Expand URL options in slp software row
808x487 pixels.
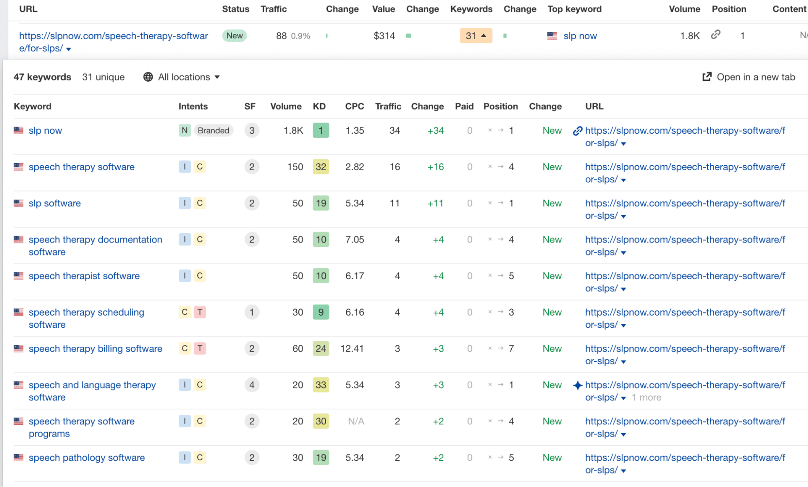(x=623, y=217)
